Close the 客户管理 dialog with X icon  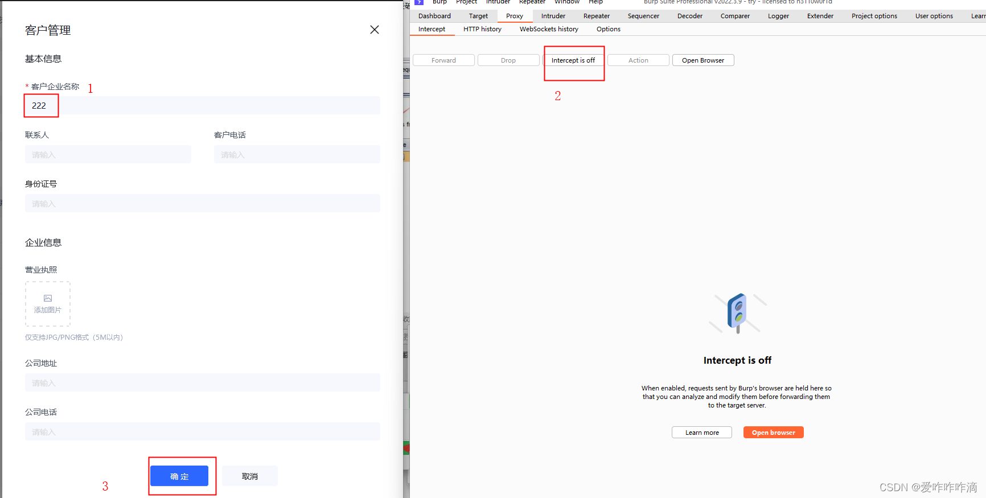[x=374, y=30]
